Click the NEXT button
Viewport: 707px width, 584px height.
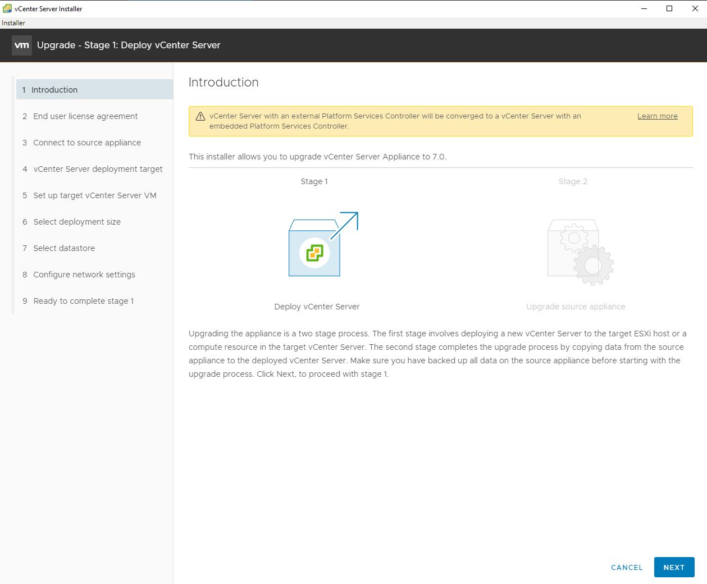pyautogui.click(x=674, y=567)
